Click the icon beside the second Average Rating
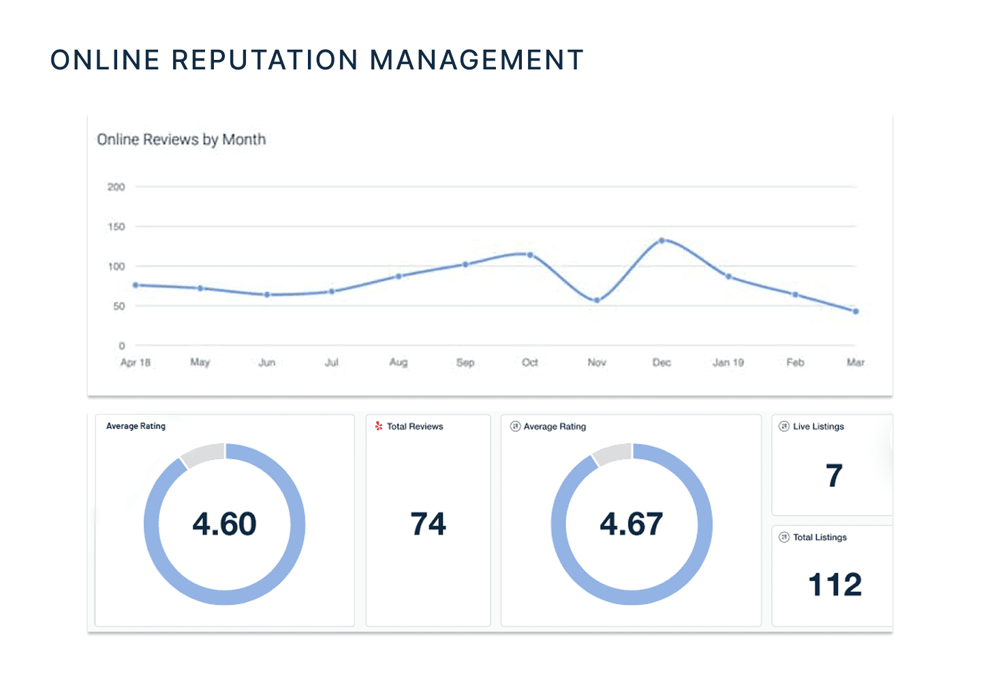This screenshot has height=697, width=981. 515,426
